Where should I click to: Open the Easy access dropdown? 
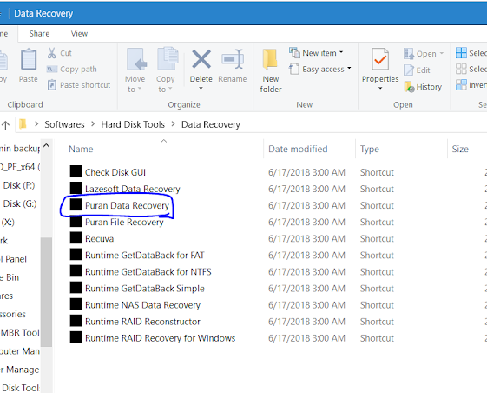pos(320,69)
